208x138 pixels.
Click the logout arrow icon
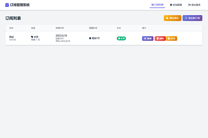[189, 5]
